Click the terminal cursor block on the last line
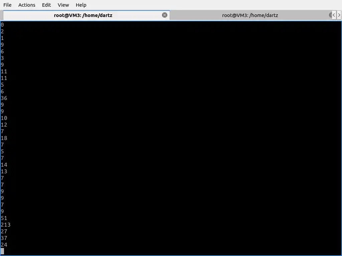Viewport: 342px width, 256px height. pyautogui.click(x=2, y=251)
